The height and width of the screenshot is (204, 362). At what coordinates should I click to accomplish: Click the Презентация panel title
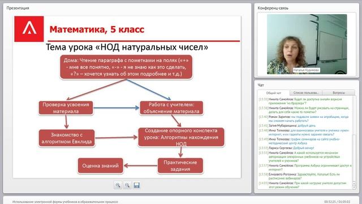[18, 8]
